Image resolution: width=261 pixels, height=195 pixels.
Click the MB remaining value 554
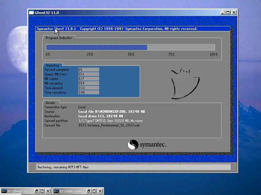[x=88, y=83]
